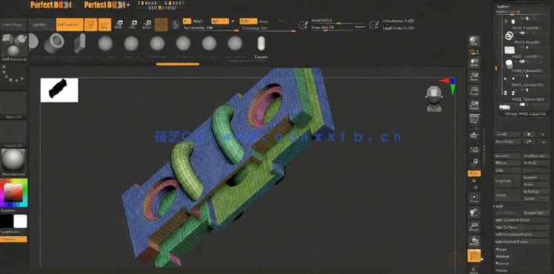The width and height of the screenshot is (554, 274).
Task: Select the Draw mode button
Action: coord(105,24)
